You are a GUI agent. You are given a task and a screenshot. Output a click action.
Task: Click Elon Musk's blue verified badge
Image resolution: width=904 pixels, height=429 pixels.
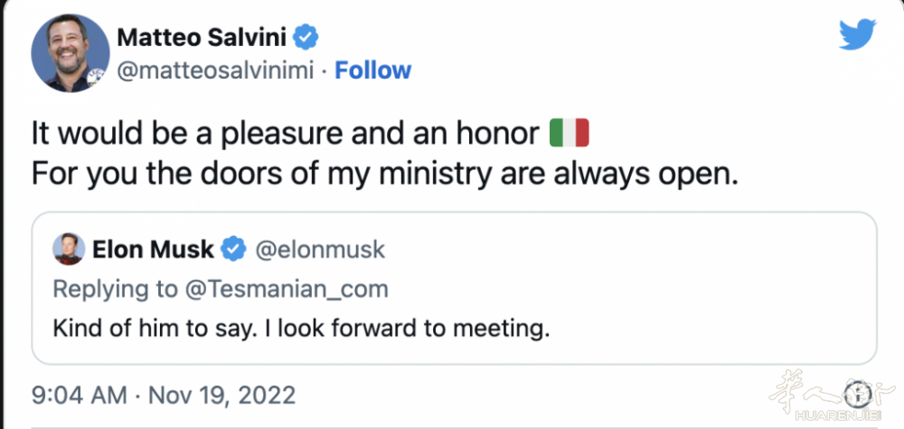[x=233, y=249]
